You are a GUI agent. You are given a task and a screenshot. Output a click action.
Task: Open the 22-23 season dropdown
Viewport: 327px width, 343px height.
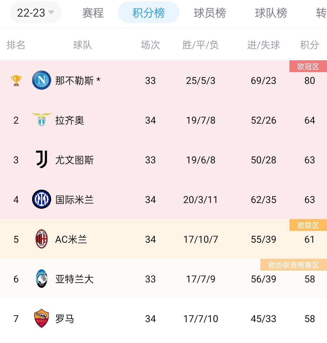click(x=35, y=13)
